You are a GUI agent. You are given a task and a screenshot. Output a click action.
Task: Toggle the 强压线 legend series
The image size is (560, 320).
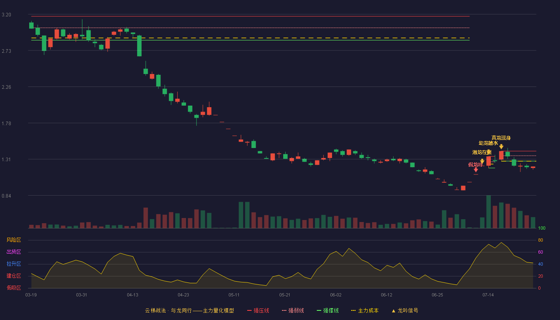click(258, 310)
